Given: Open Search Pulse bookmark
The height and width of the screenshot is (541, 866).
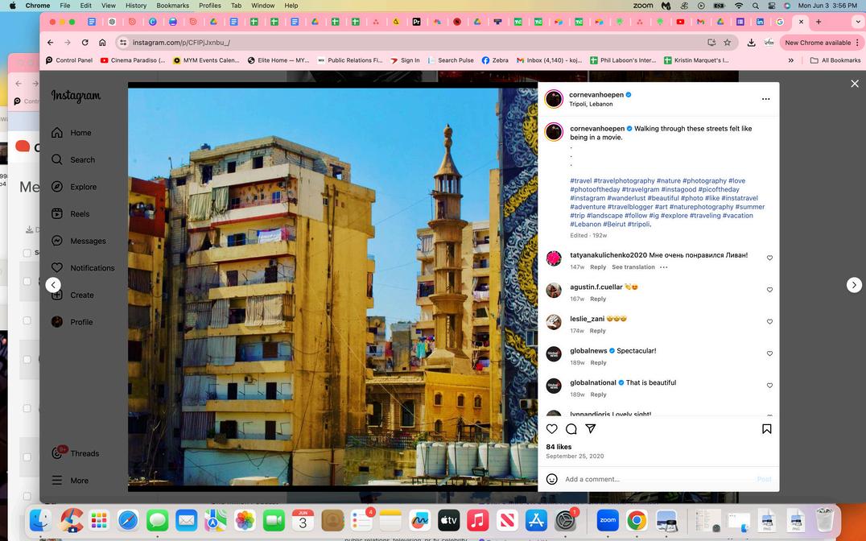Looking at the screenshot, I should tap(450, 60).
